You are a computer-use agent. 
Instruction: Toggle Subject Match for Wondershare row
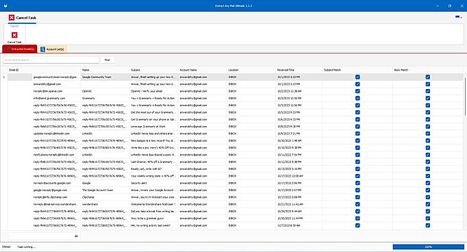click(357, 204)
